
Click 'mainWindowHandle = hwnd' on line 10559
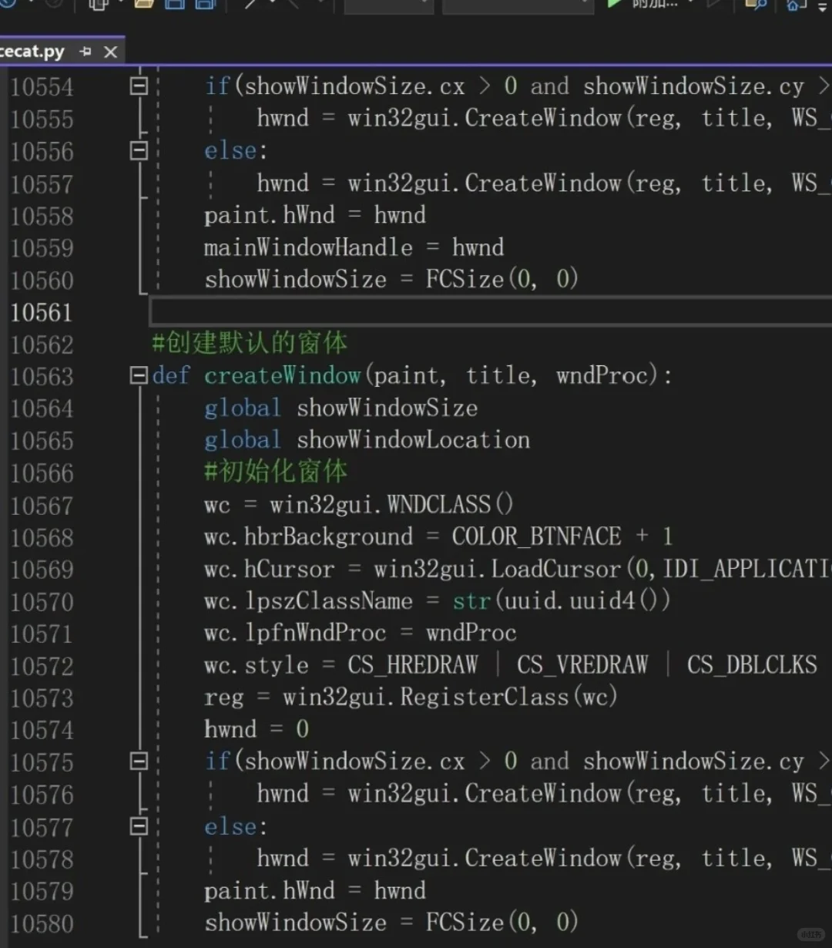354,247
